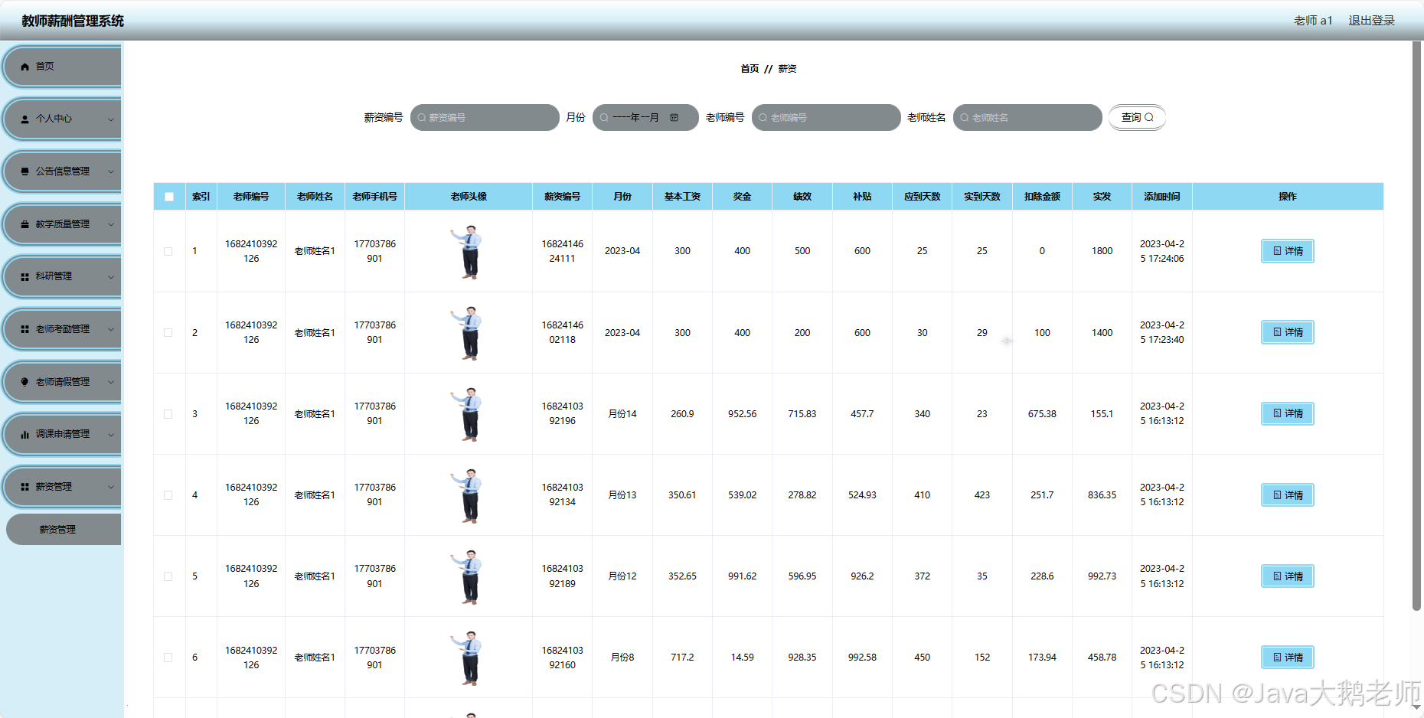
Task: Expand the 公告信息管理 menu chevron
Action: (111, 171)
